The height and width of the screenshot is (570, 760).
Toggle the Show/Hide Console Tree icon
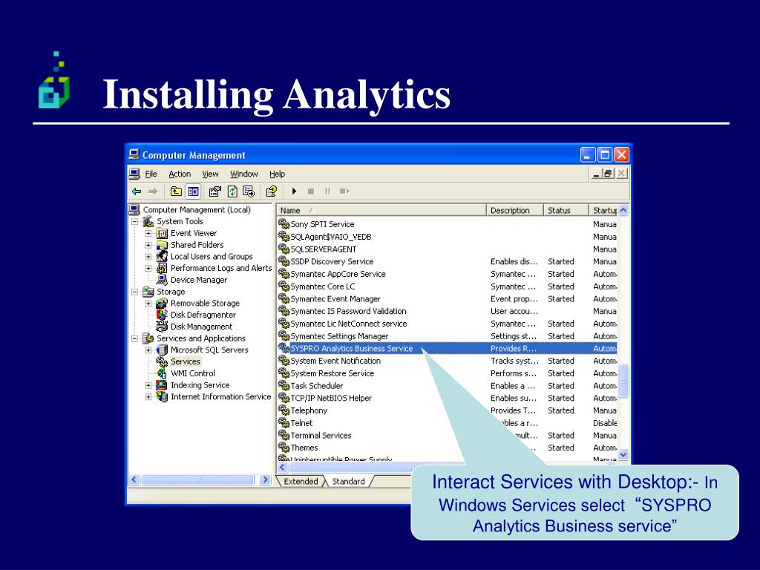click(193, 191)
